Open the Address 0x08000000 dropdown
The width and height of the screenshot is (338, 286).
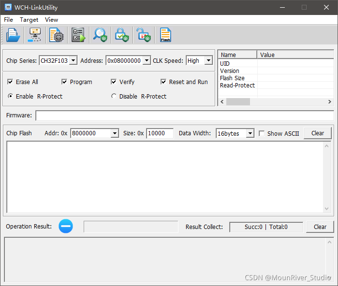pos(147,60)
